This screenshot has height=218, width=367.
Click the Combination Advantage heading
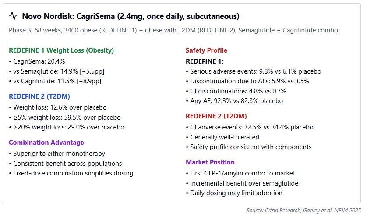46,142
